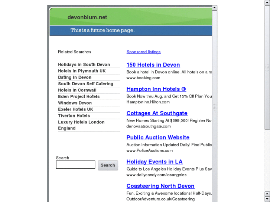Click the denovaatsouthgate.com URL text
The image size is (270, 202).
tap(149, 126)
